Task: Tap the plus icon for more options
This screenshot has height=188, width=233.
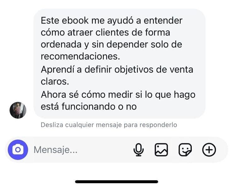Action: 209,150
